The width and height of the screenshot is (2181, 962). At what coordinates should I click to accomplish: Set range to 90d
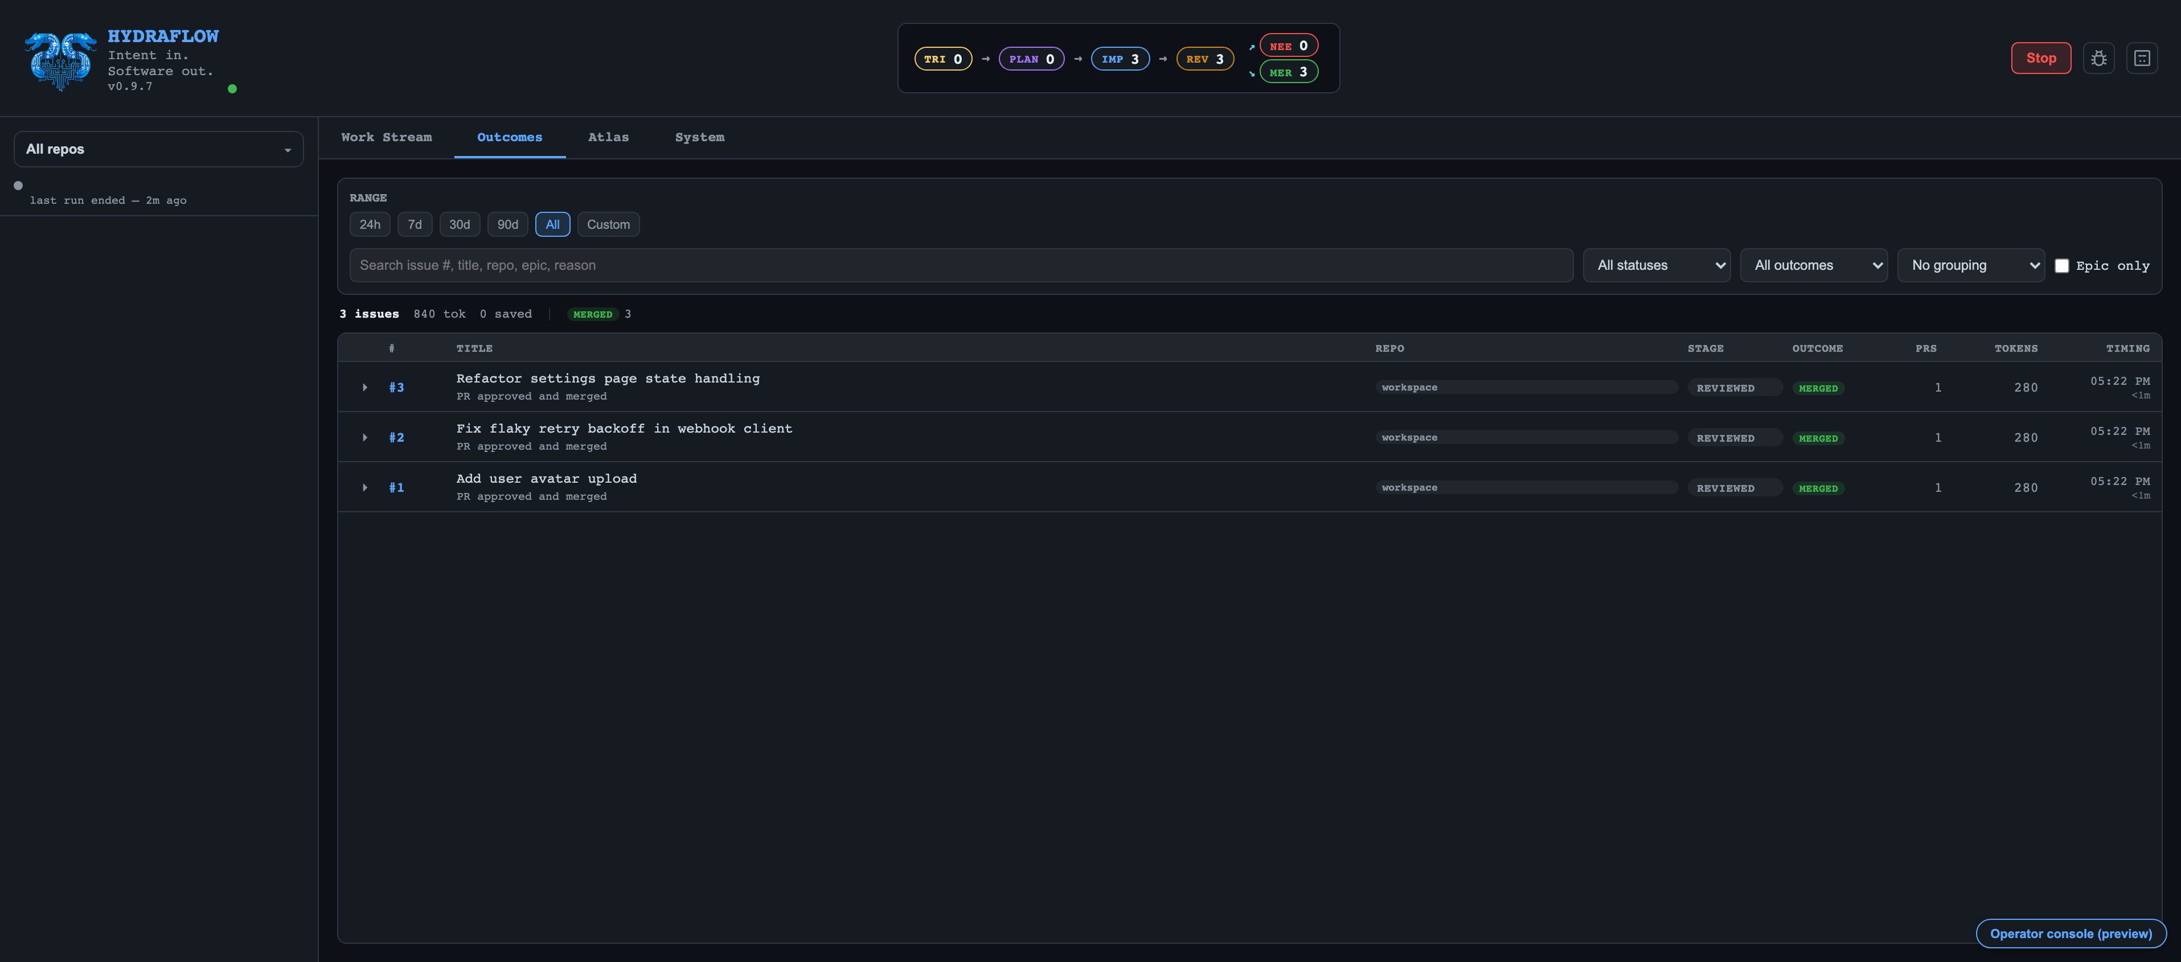coord(507,224)
